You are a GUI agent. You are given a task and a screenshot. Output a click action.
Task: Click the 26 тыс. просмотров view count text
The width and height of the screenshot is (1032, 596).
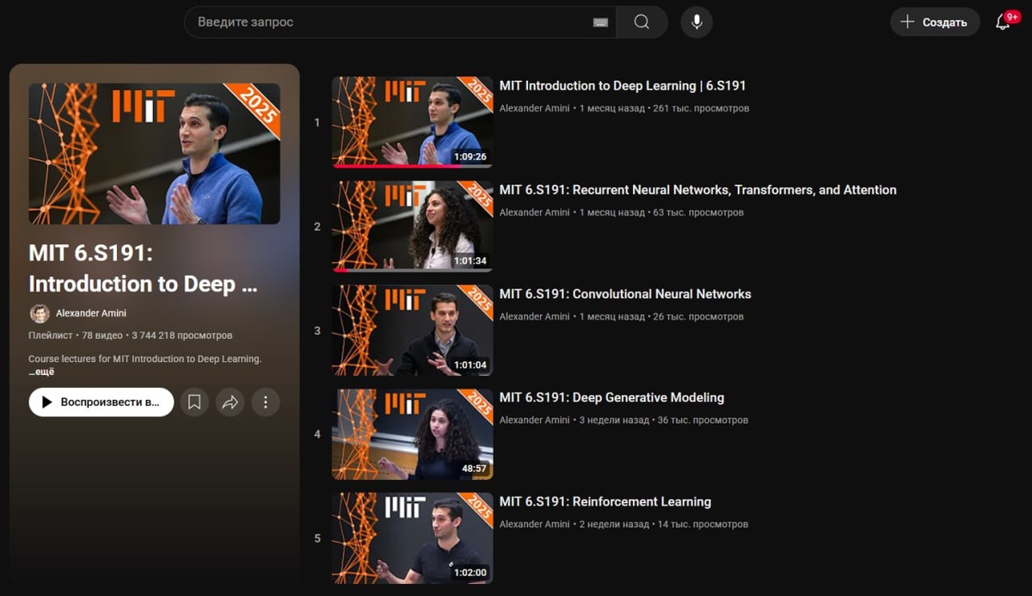pos(698,316)
